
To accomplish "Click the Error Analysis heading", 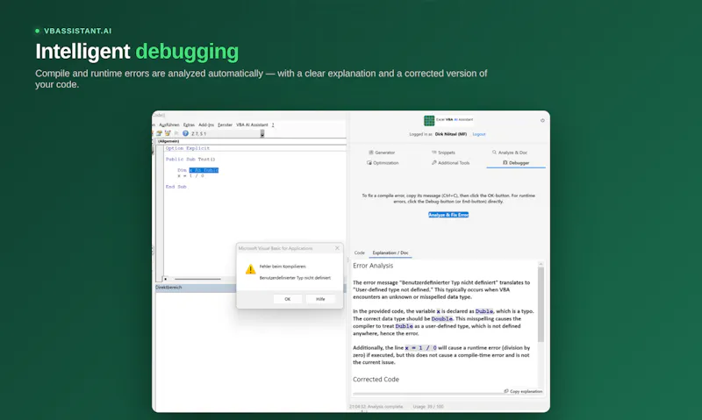I will tap(373, 266).
